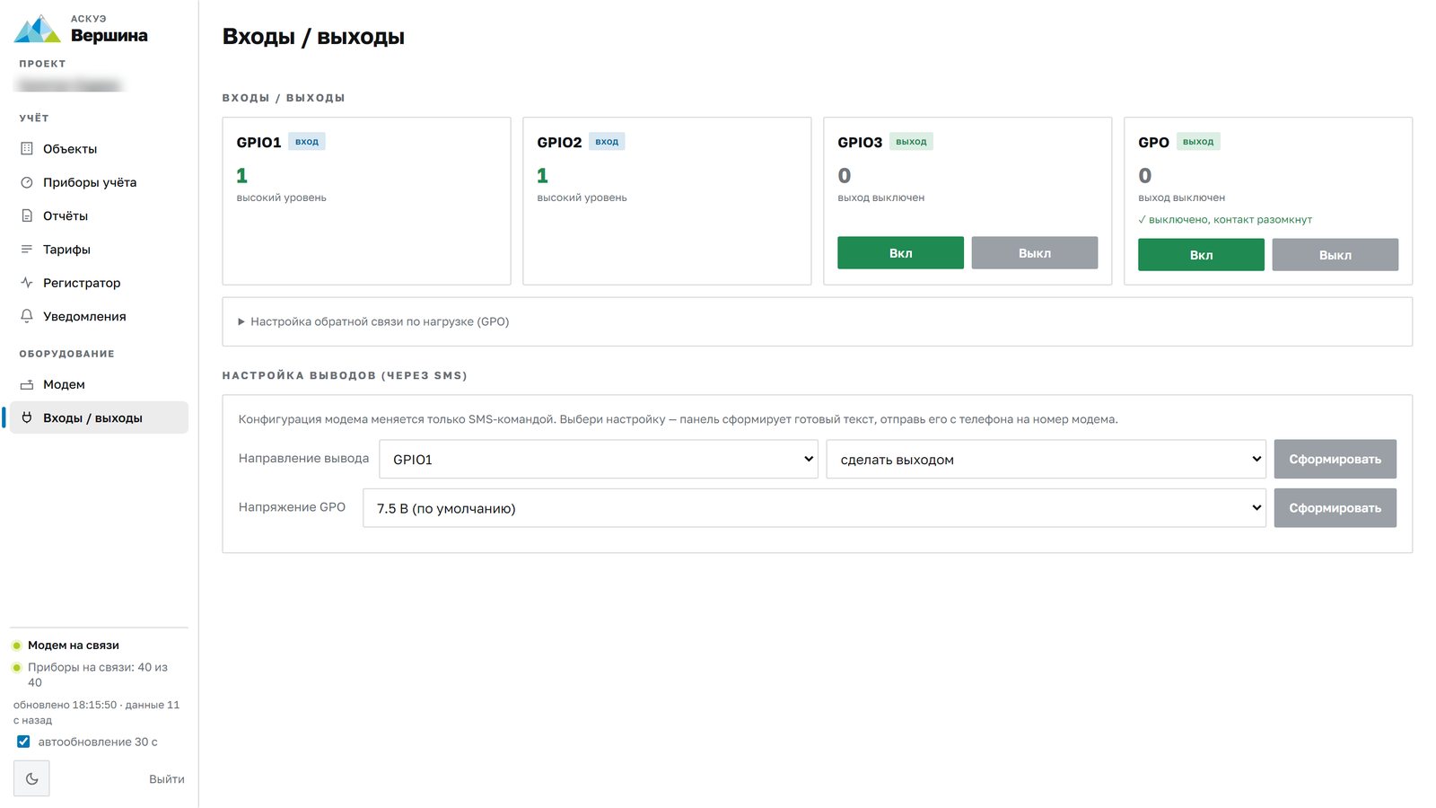Switch GPO off using Выкл

[x=1335, y=255]
